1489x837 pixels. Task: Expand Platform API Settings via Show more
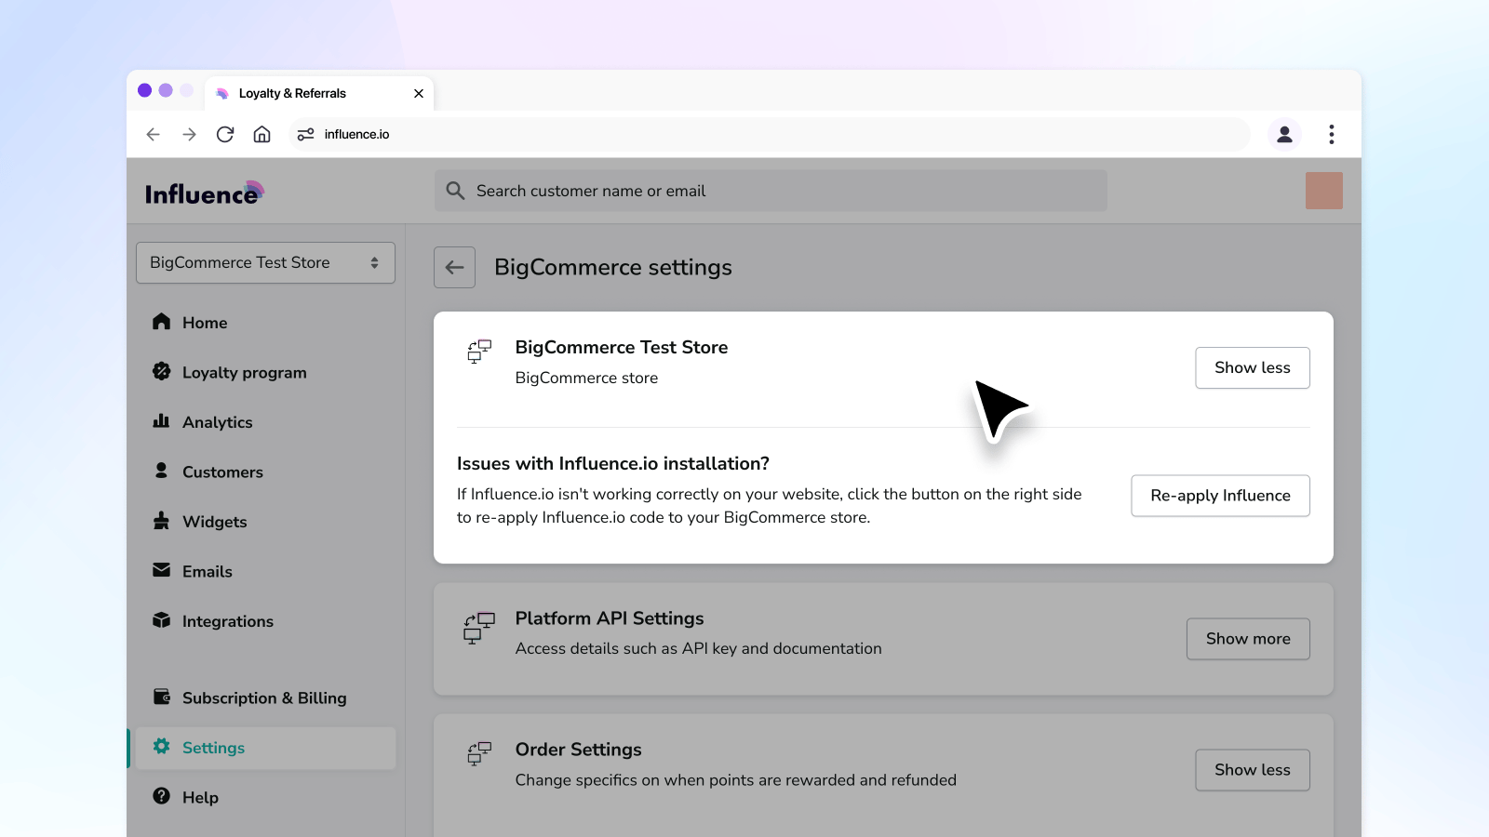[x=1247, y=639]
